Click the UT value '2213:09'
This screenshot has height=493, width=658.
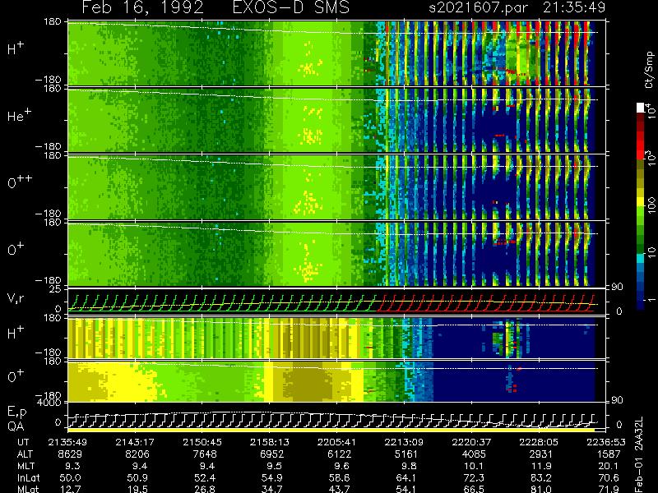point(404,442)
